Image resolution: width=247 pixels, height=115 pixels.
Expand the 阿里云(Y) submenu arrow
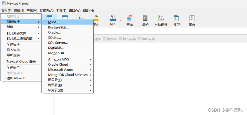click(x=90, y=80)
